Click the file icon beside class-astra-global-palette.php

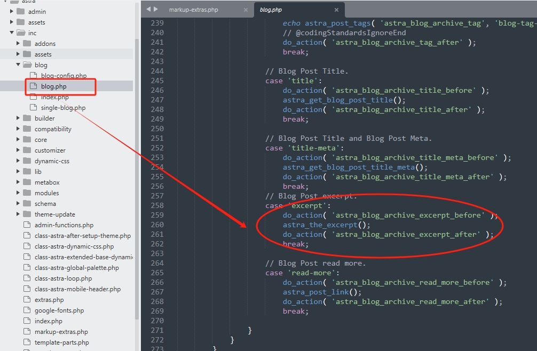click(x=27, y=268)
